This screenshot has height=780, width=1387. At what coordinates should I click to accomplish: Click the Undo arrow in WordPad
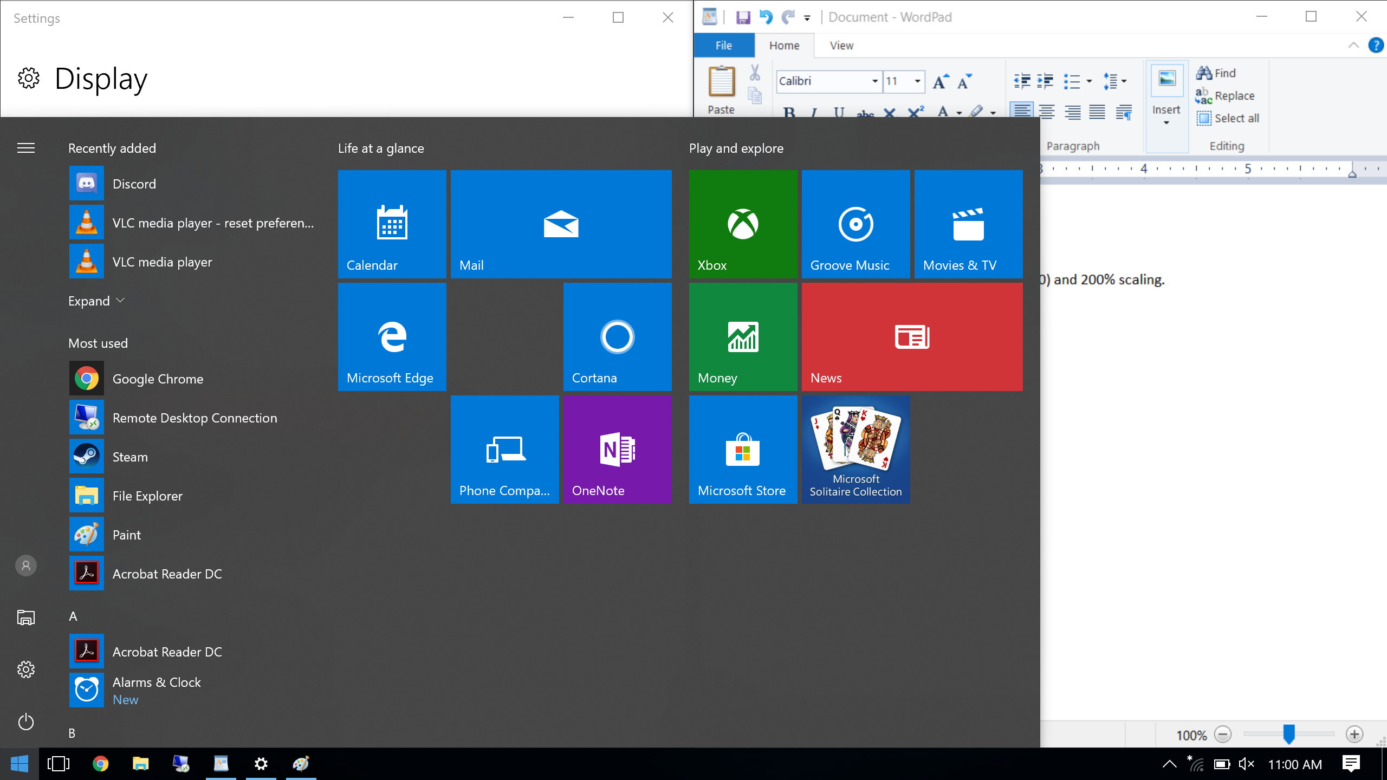(x=765, y=17)
